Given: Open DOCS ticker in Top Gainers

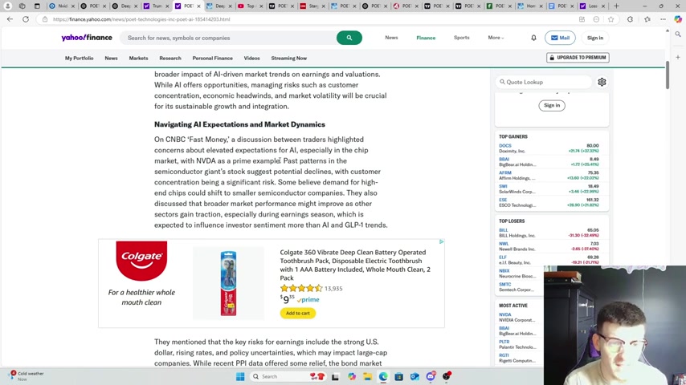Looking at the screenshot, I should coord(505,145).
